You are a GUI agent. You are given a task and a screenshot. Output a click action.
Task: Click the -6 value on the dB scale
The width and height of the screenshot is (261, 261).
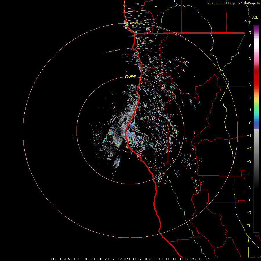pyautogui.click(x=249, y=200)
